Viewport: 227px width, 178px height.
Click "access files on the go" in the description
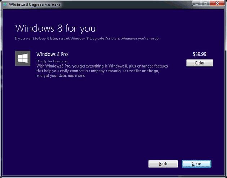coord(141,71)
